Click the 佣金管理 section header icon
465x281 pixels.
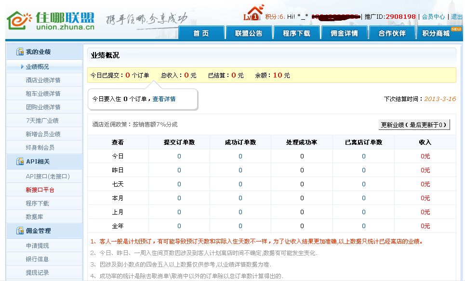(20, 231)
